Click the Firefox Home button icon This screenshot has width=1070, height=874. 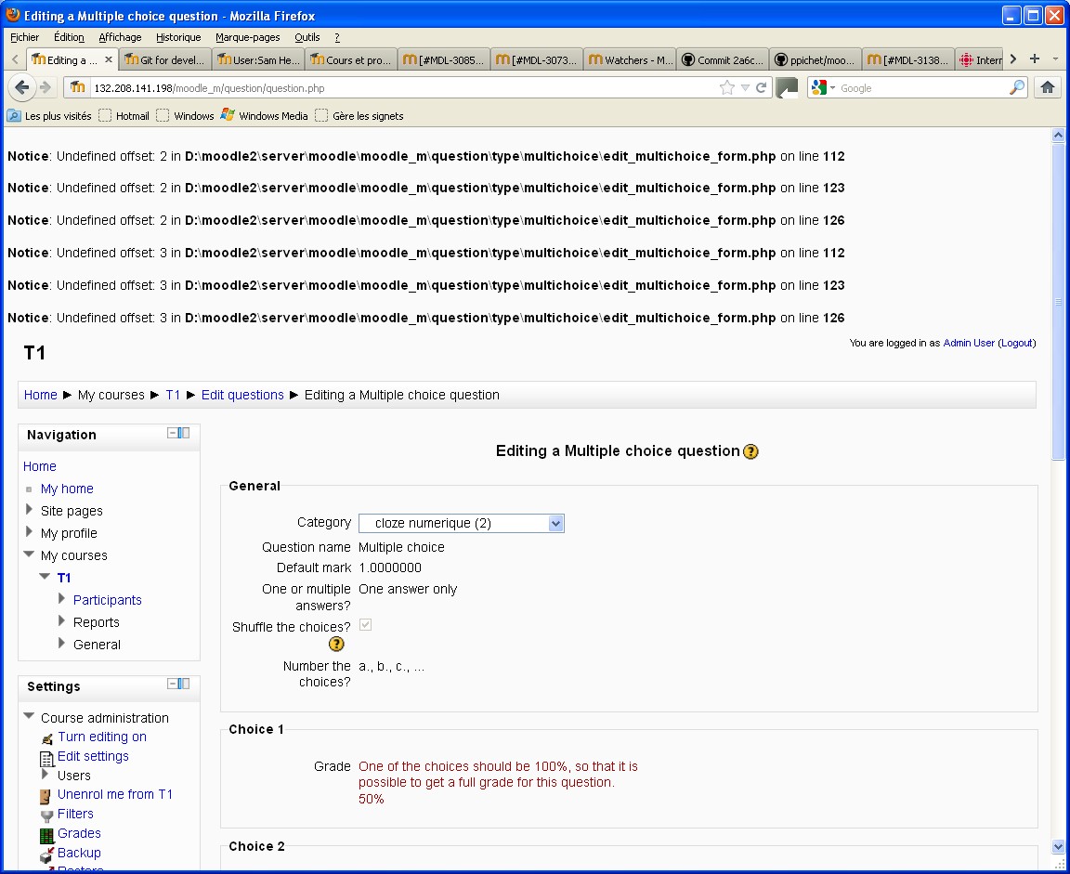[1048, 87]
